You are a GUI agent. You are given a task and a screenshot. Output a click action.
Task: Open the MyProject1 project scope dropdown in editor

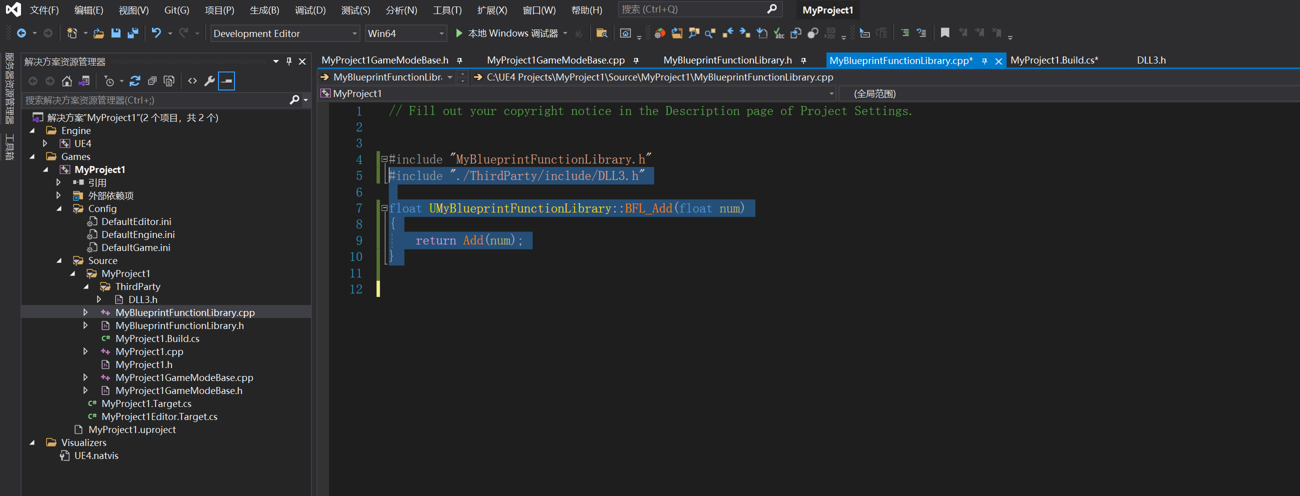pyautogui.click(x=577, y=93)
